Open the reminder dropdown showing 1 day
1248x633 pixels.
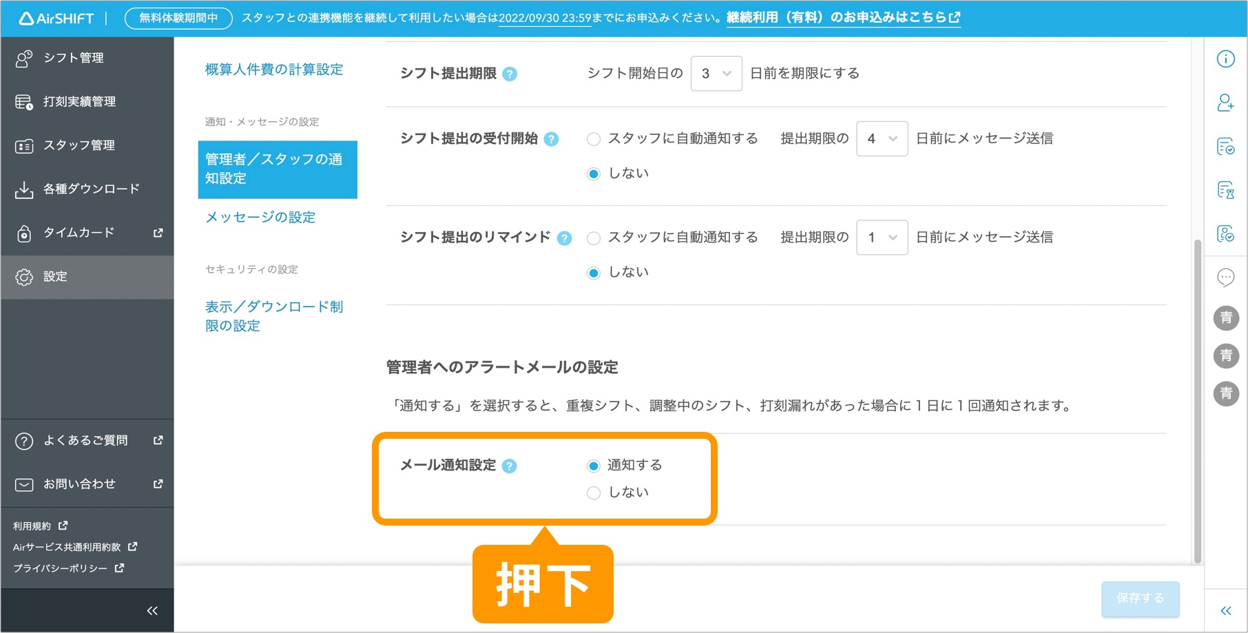(882, 237)
